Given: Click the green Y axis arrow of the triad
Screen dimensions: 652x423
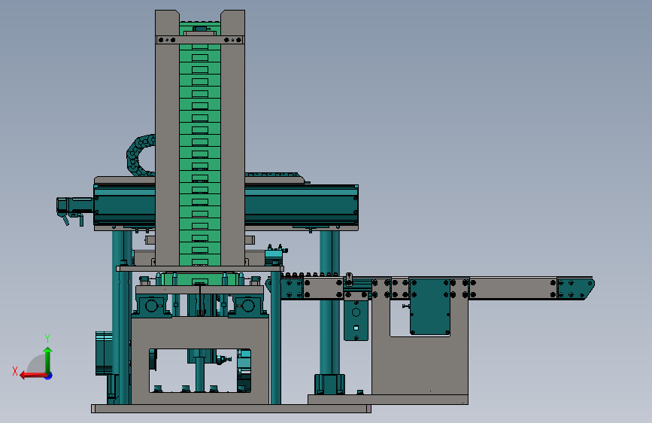Looking at the screenshot, I should pyautogui.click(x=48, y=360).
